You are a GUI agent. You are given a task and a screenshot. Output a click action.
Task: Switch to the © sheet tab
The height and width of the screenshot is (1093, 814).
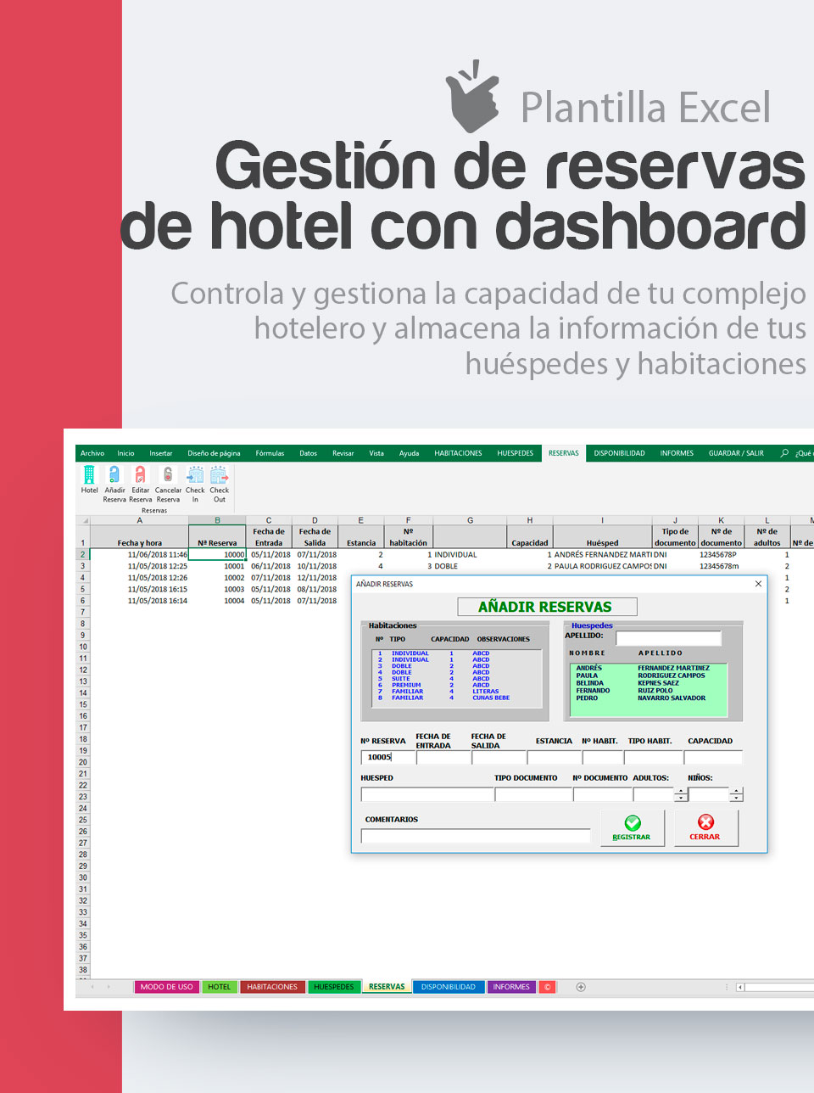(x=548, y=987)
